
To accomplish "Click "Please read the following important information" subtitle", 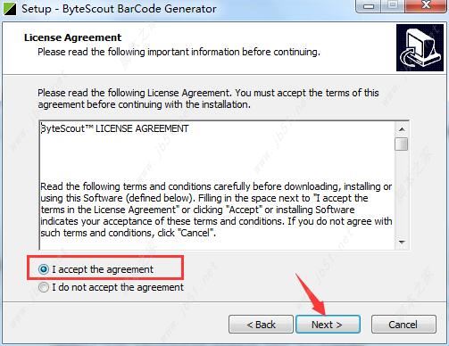I will coord(179,52).
